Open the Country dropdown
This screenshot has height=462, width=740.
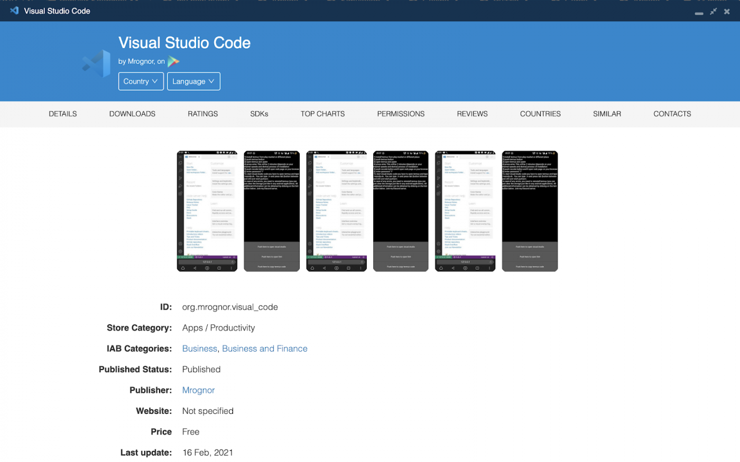tap(141, 81)
